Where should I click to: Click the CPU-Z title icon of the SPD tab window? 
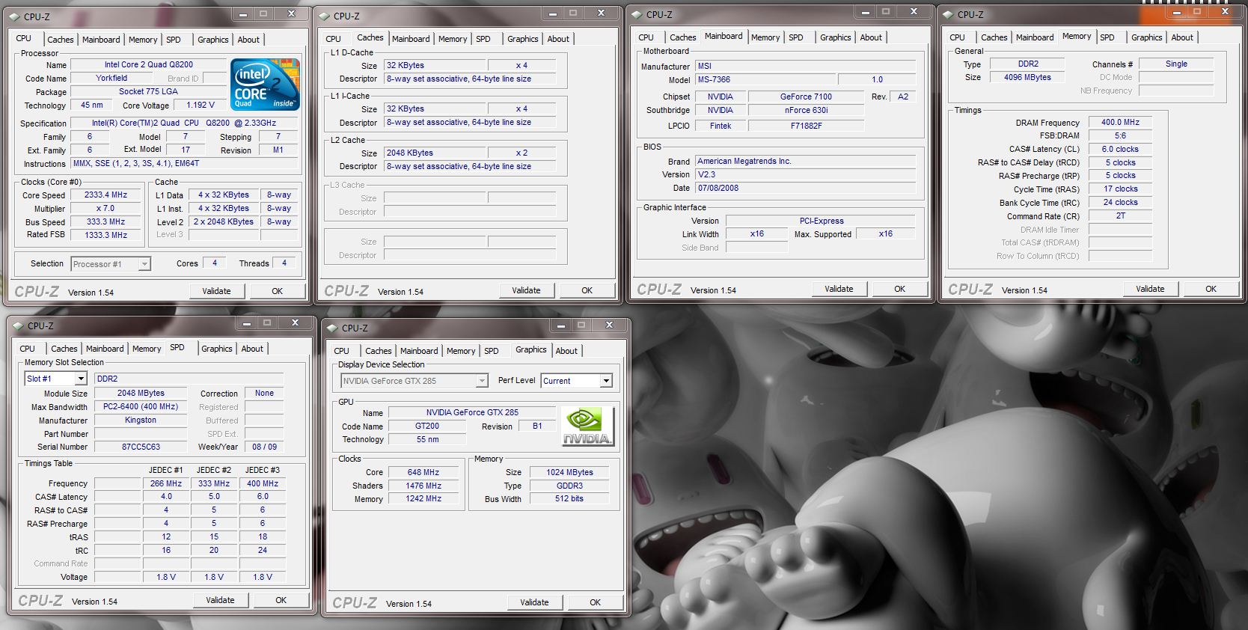[17, 325]
